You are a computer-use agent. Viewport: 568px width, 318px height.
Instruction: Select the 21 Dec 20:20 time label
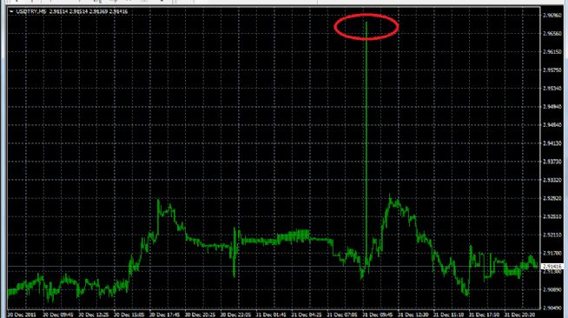[519, 315]
